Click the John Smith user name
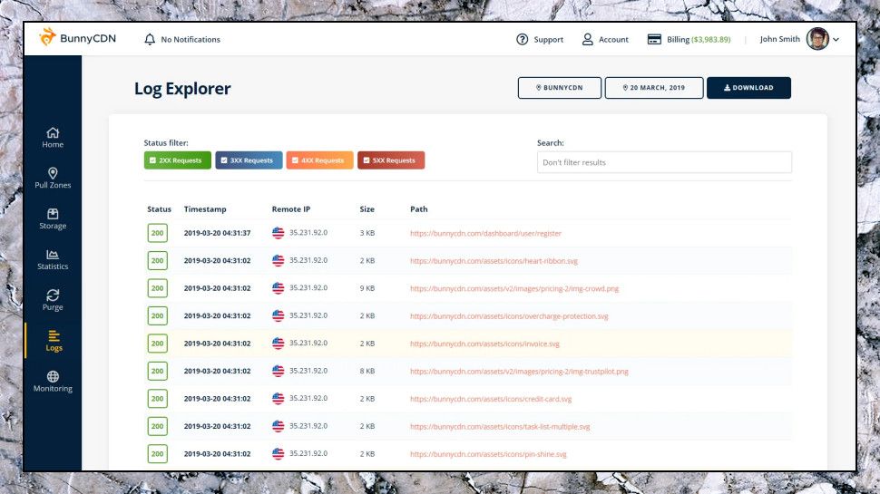This screenshot has width=880, height=494. click(779, 39)
